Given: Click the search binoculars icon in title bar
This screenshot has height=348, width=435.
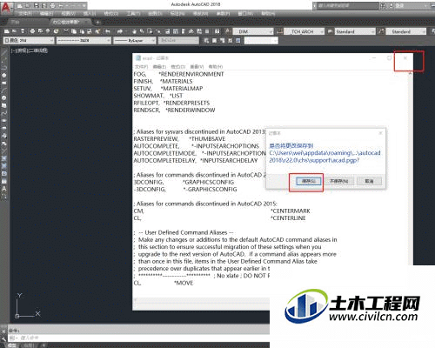Looking at the screenshot, I should point(383,5).
